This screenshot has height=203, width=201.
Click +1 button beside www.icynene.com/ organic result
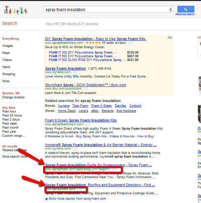pyautogui.click(x=75, y=149)
